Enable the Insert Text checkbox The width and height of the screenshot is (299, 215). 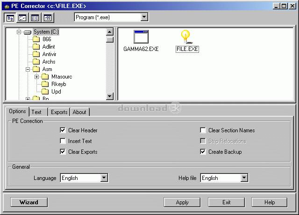[x=63, y=141]
